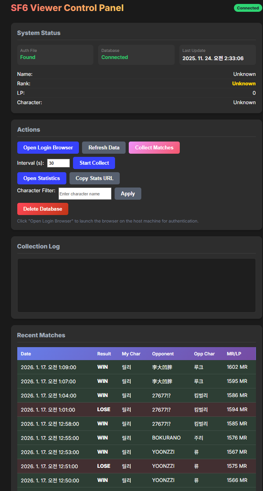Viewport: 263px width, 491px height.
Task: Focus the Interval seconds input
Action: point(58,163)
